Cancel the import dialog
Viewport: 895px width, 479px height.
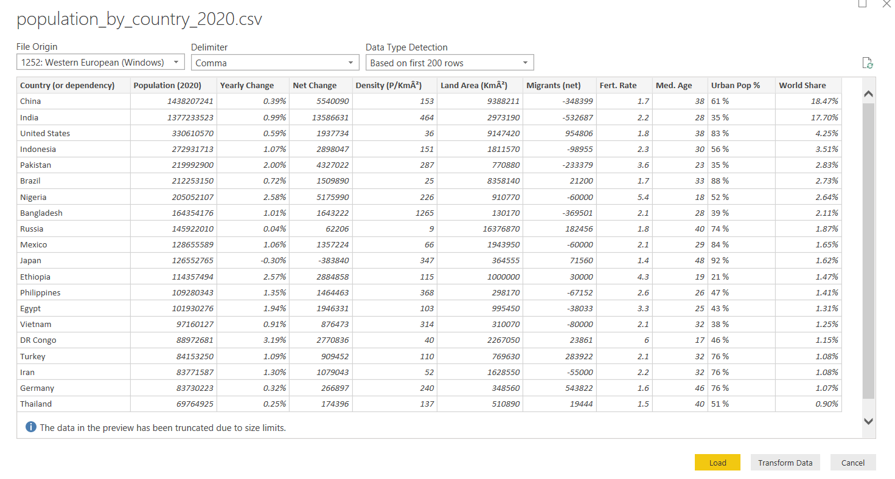[x=852, y=463]
